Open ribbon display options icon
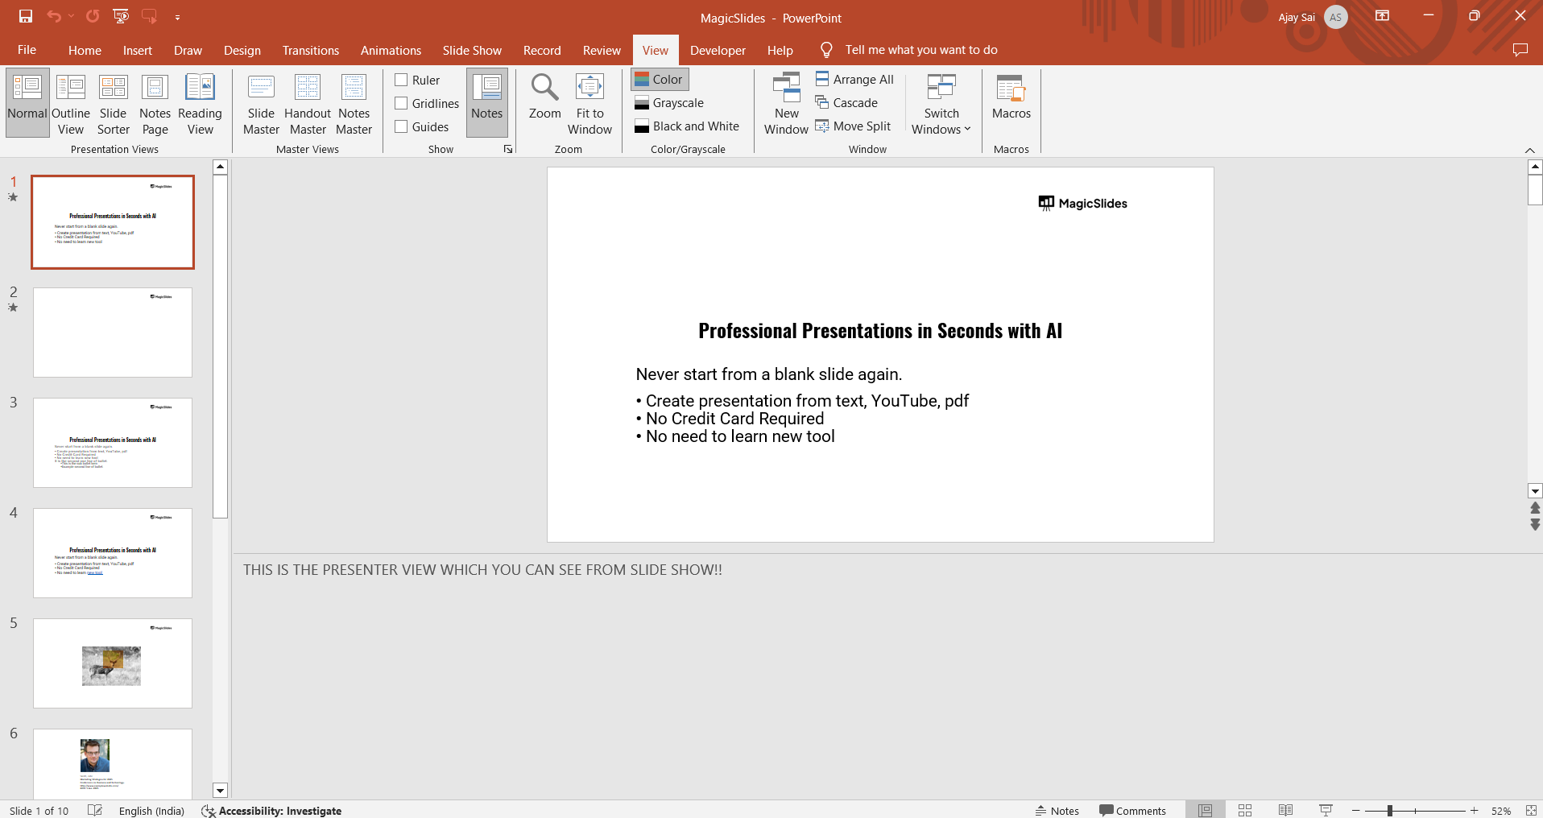The width and height of the screenshot is (1543, 818). pos(1382,16)
